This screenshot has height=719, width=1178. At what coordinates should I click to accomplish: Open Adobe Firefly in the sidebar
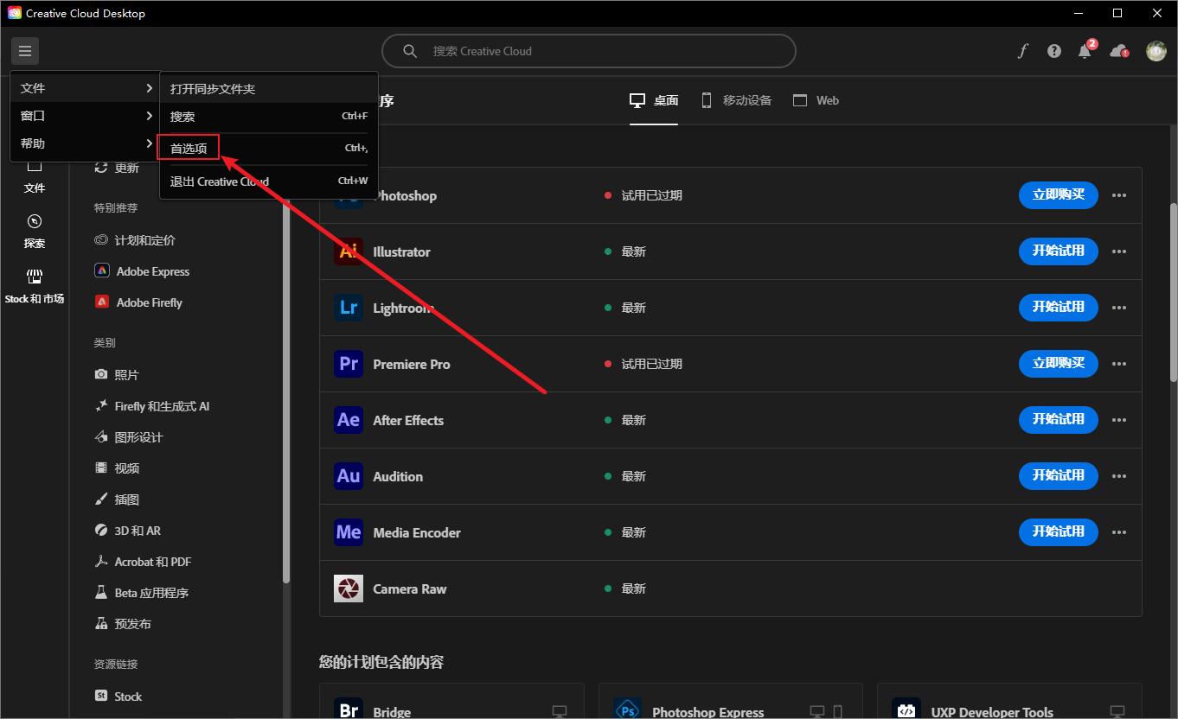coord(138,302)
